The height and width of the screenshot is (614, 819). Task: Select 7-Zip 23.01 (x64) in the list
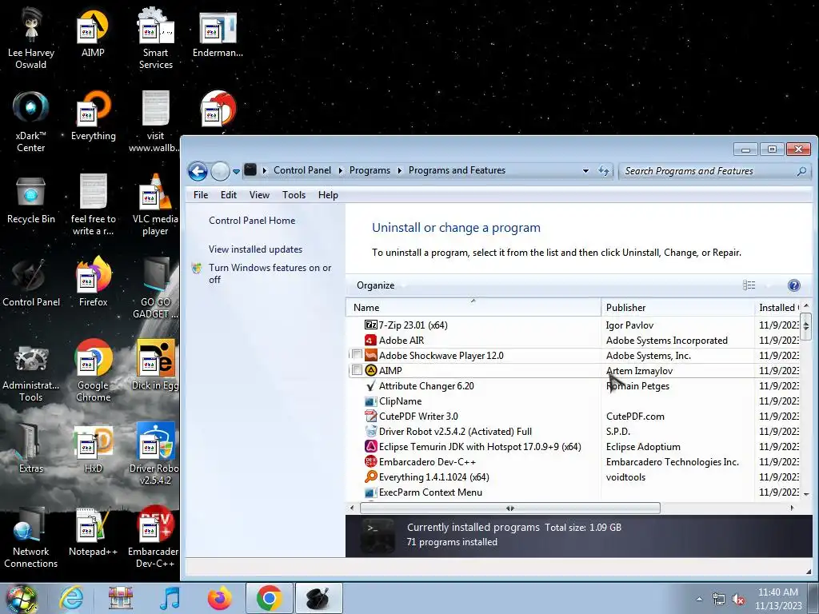click(573, 325)
